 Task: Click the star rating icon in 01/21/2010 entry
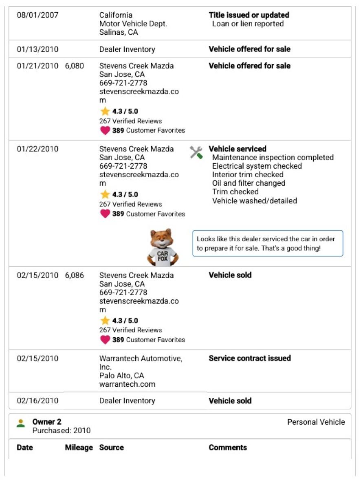tap(105, 111)
